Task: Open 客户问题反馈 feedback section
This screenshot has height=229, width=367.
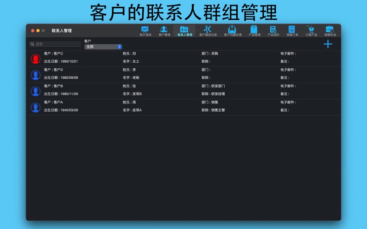Action: pyautogui.click(x=232, y=31)
